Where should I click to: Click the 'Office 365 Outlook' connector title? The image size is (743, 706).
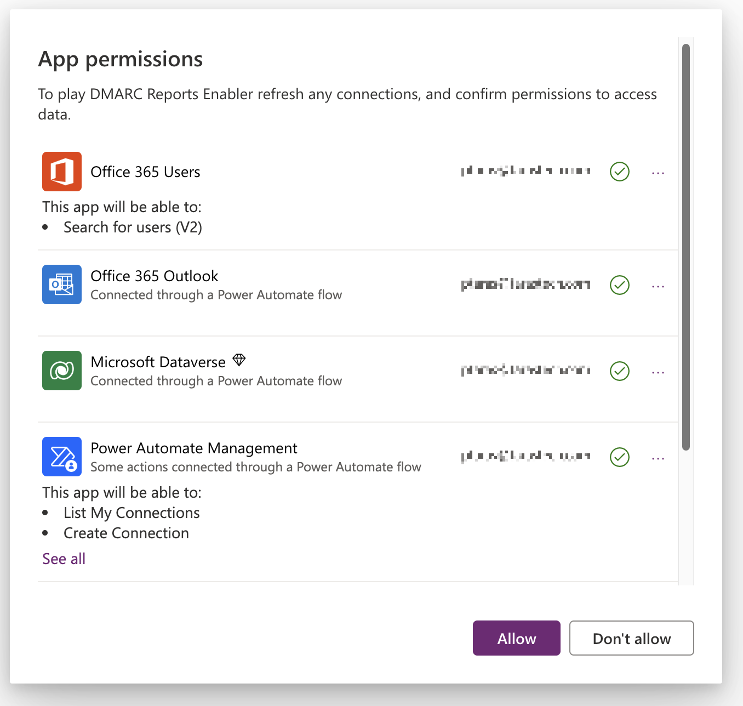pyautogui.click(x=155, y=276)
